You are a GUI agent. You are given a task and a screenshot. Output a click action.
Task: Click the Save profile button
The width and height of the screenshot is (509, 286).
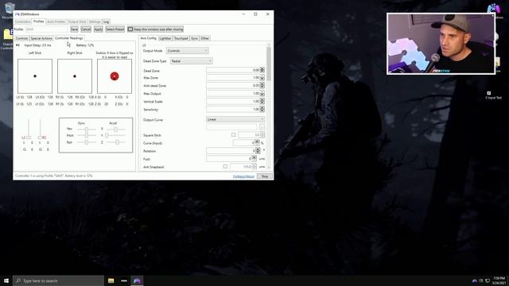pos(74,29)
